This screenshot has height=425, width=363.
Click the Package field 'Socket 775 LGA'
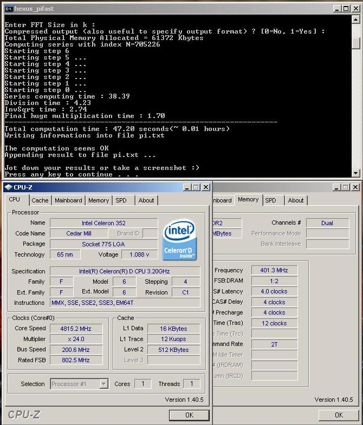coord(103,244)
